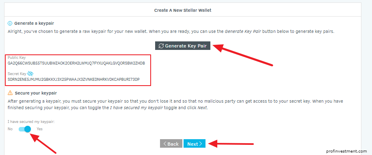372x155 pixels.
Task: Click the Next button
Action: 195,144
